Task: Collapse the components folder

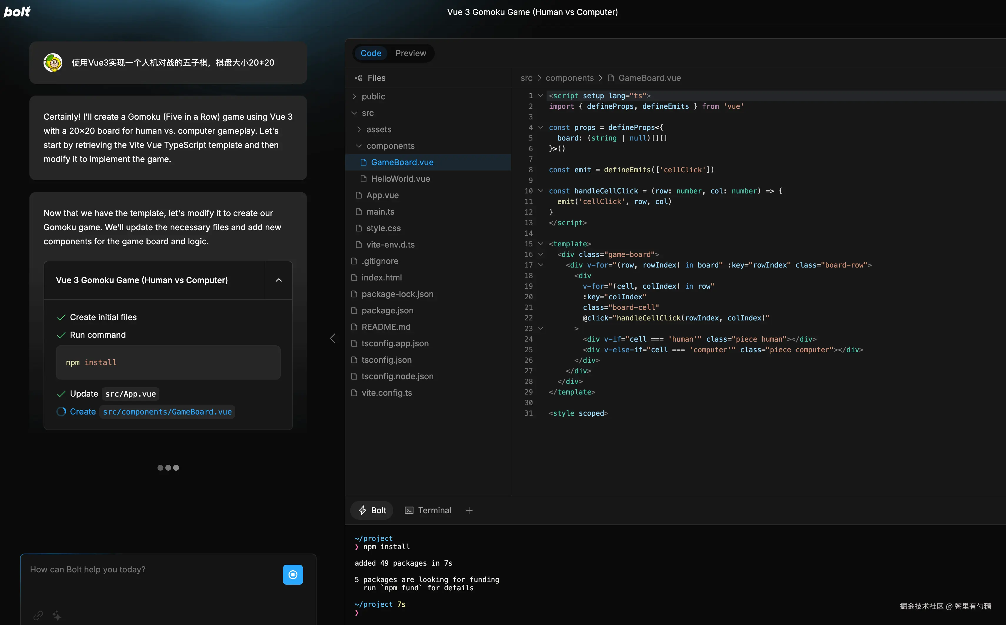Action: pos(390,146)
